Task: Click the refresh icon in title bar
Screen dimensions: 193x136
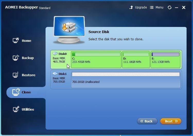Action: coord(170,7)
